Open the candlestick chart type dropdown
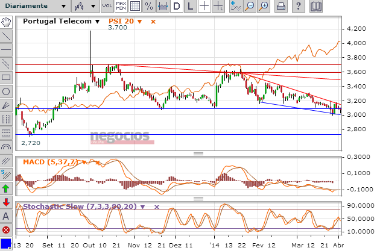 [x=86, y=6]
